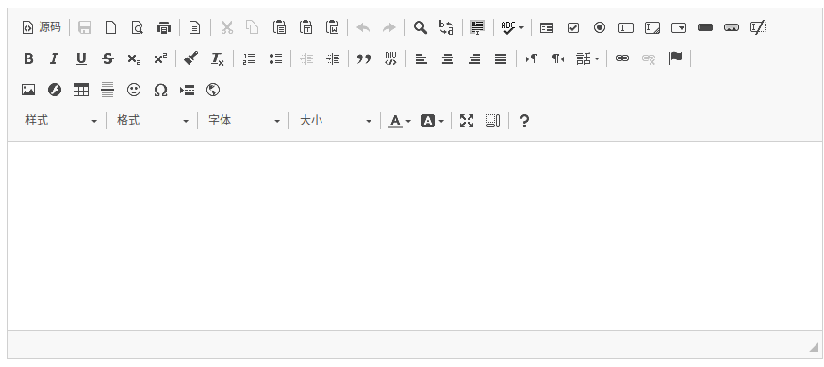Insert a radio button field
Viewport: 824px width, 367px height.
(600, 27)
